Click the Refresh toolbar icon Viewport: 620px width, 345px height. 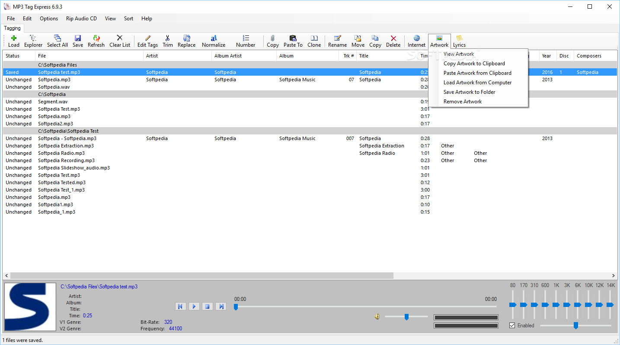point(96,41)
